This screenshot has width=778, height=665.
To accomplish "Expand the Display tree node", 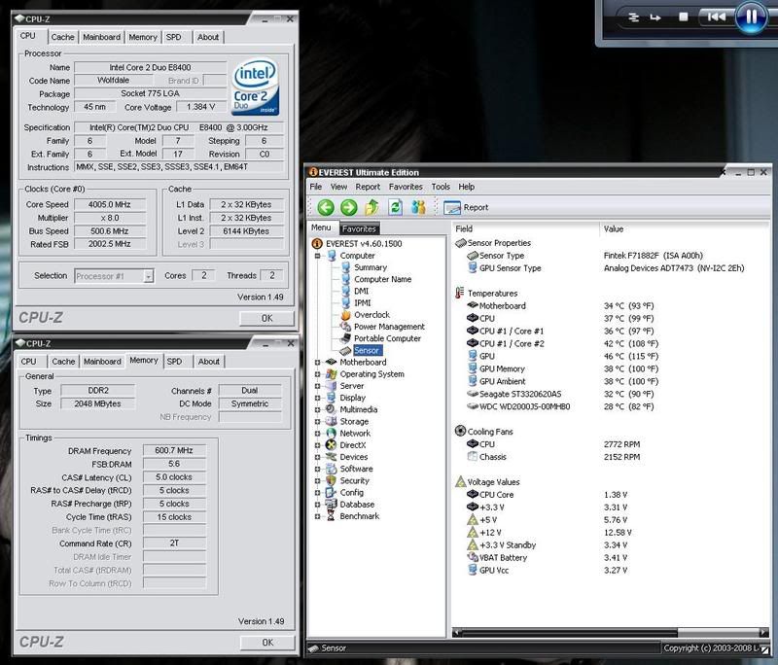I will [x=318, y=399].
